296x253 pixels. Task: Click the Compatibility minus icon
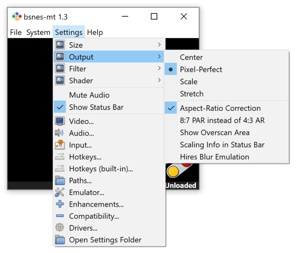click(x=60, y=216)
